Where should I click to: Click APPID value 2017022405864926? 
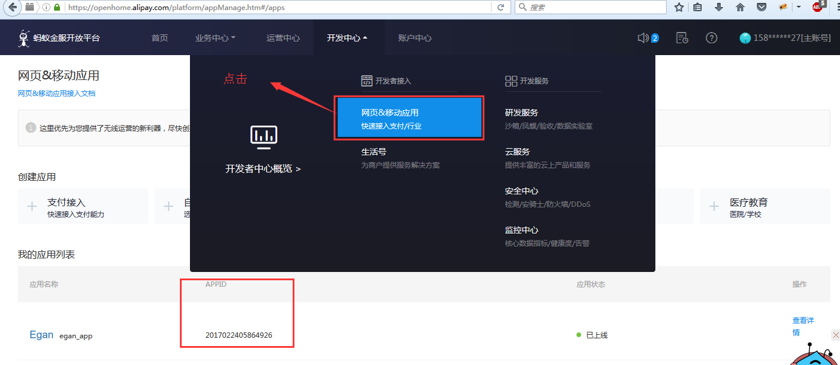(x=239, y=335)
